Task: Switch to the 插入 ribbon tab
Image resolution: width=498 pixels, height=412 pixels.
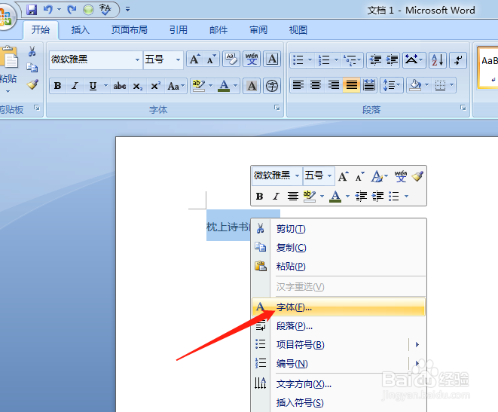Action: 81,30
